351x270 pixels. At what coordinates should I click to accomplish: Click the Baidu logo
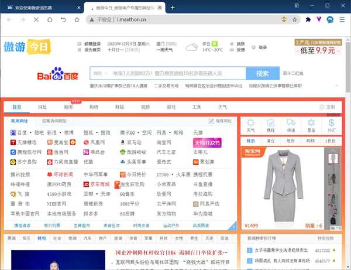pos(57,74)
